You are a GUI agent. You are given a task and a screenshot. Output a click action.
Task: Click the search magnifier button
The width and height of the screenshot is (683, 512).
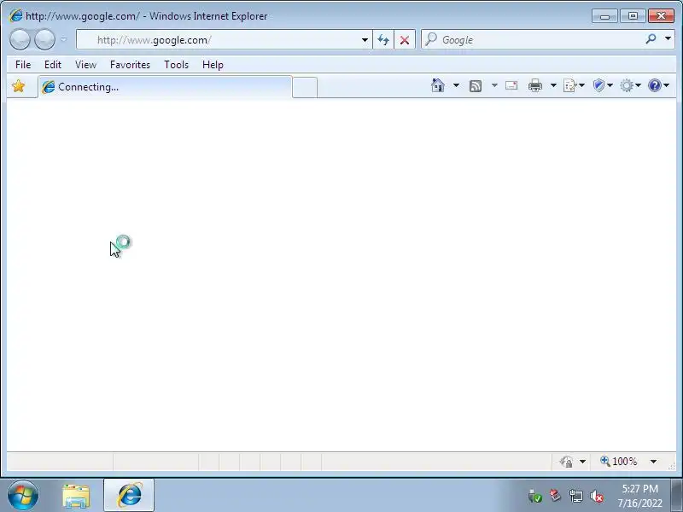(651, 39)
